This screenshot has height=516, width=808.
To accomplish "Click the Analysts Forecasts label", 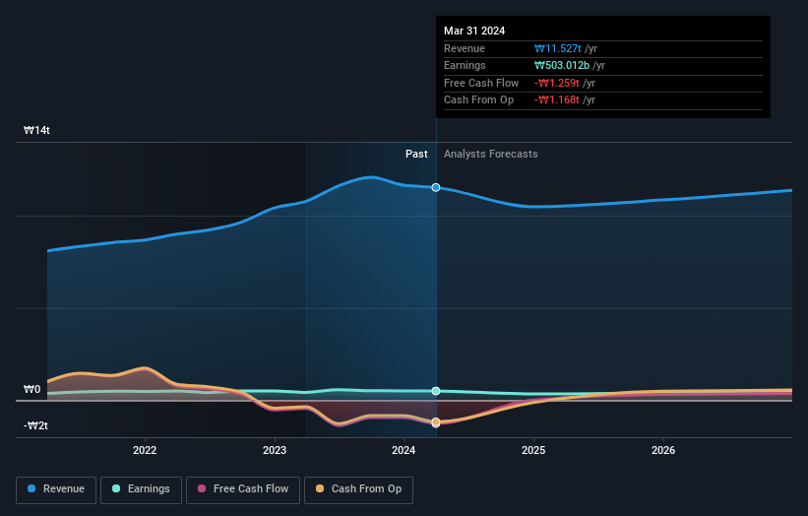I will [490, 155].
